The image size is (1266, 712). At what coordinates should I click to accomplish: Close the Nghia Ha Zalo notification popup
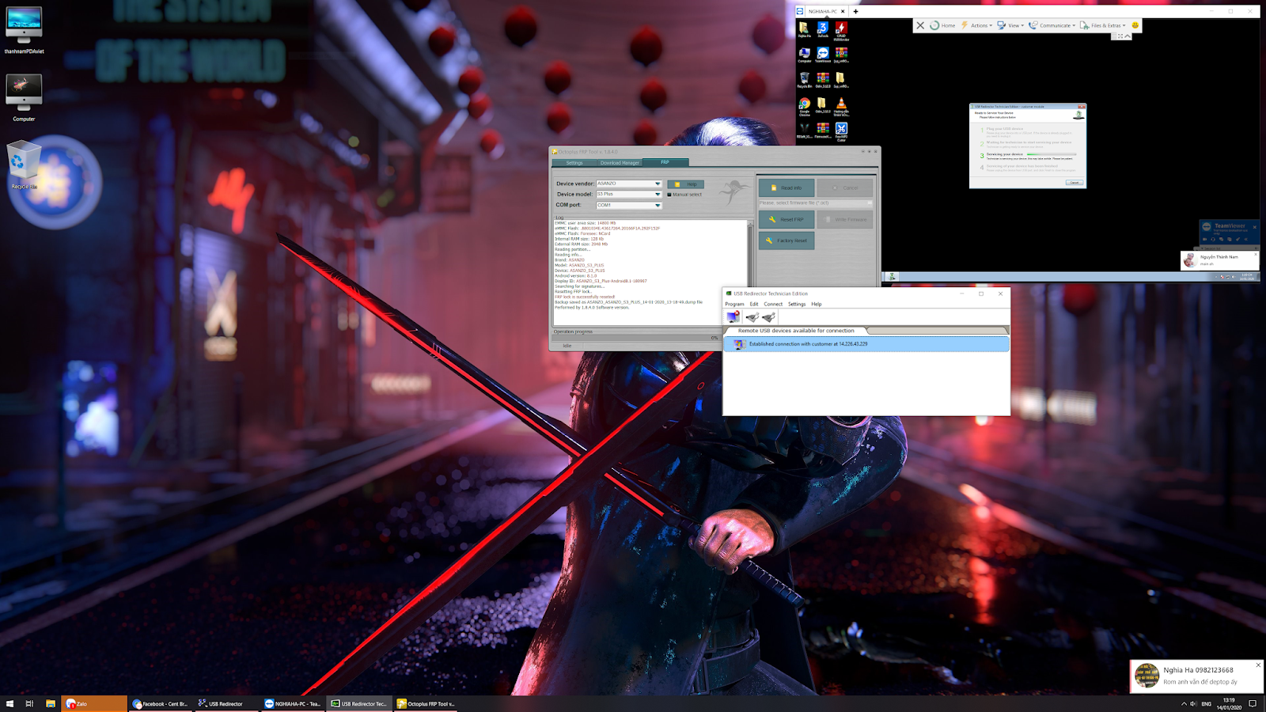click(1258, 665)
